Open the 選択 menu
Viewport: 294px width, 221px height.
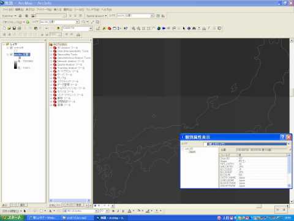(68, 9)
